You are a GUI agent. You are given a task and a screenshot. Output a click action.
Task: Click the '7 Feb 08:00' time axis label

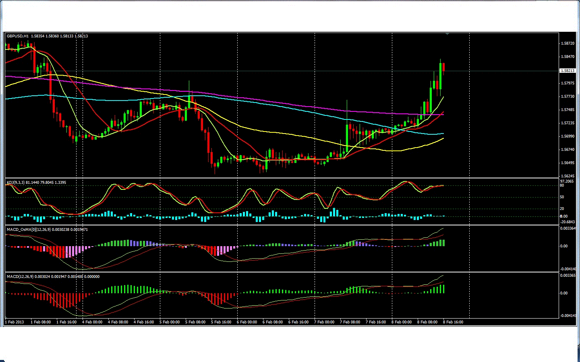(x=350, y=322)
